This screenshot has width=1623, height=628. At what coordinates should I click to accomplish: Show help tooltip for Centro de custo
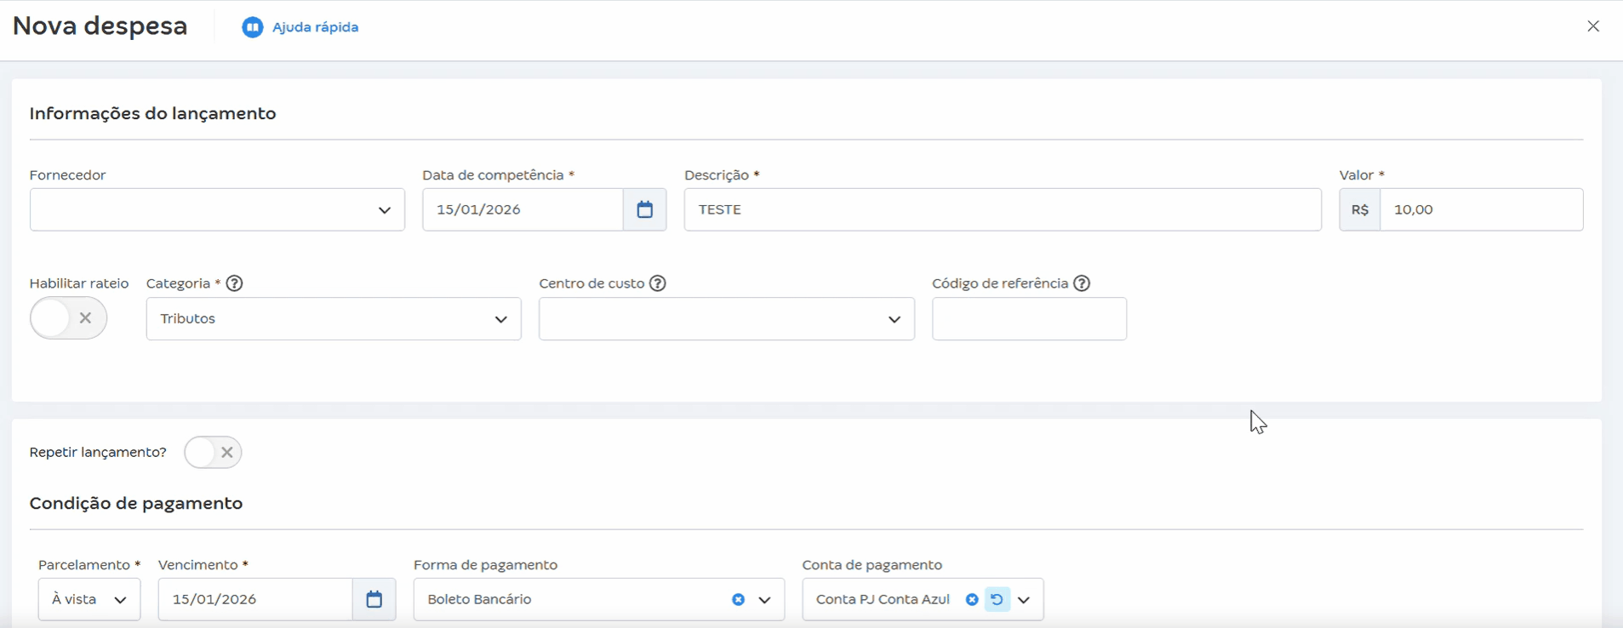click(x=658, y=283)
